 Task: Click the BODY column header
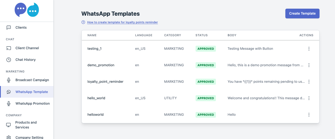pyautogui.click(x=232, y=35)
